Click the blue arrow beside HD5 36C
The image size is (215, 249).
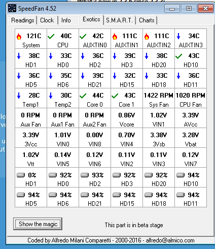pyautogui.click(x=19, y=76)
